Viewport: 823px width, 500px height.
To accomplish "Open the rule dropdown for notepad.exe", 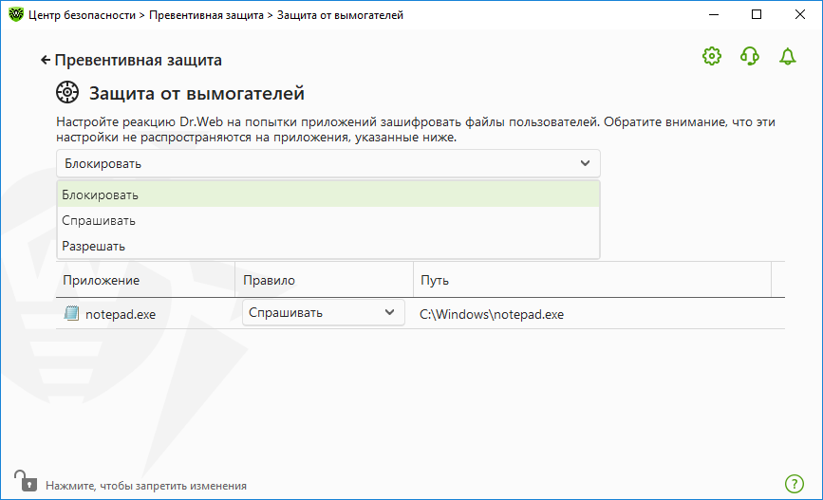I will (x=324, y=313).
